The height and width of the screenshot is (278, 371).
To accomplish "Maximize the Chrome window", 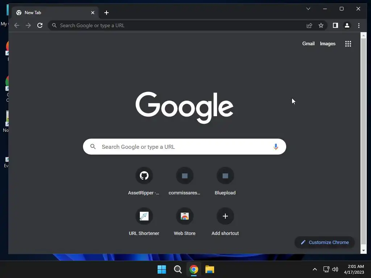I will (x=341, y=9).
